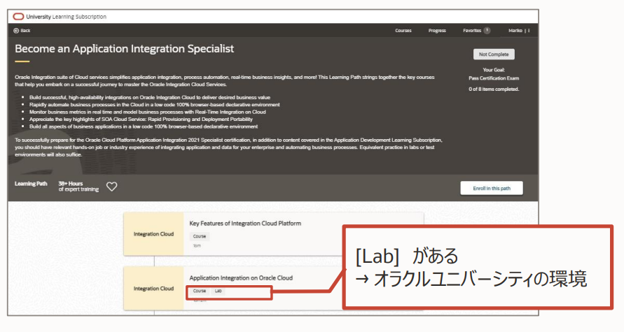Click the bullet about building business applications
The height and width of the screenshot is (332, 624).
[144, 127]
